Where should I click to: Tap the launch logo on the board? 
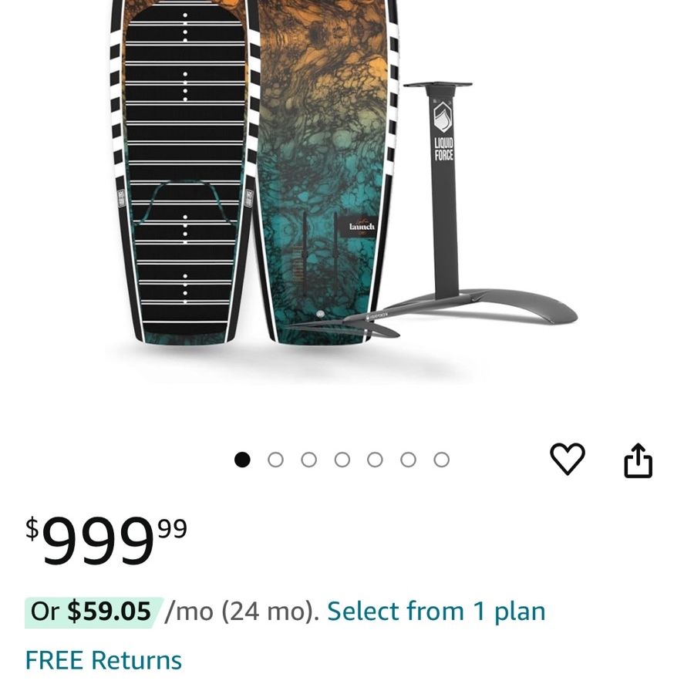pos(362,226)
